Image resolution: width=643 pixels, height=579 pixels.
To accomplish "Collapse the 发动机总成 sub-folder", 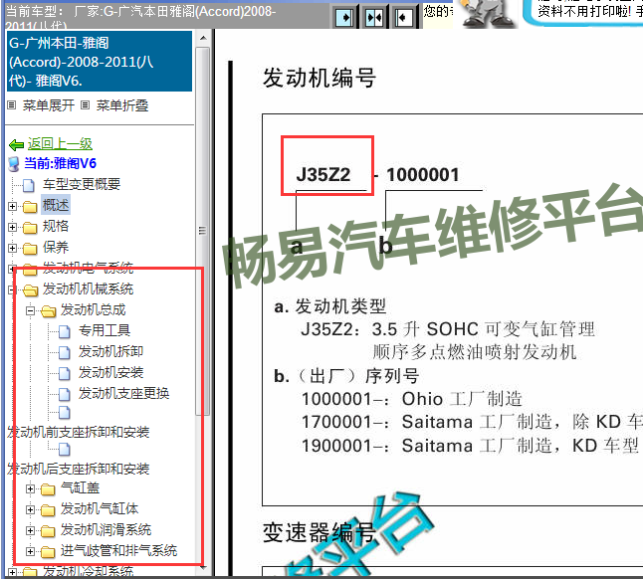I will (30, 311).
